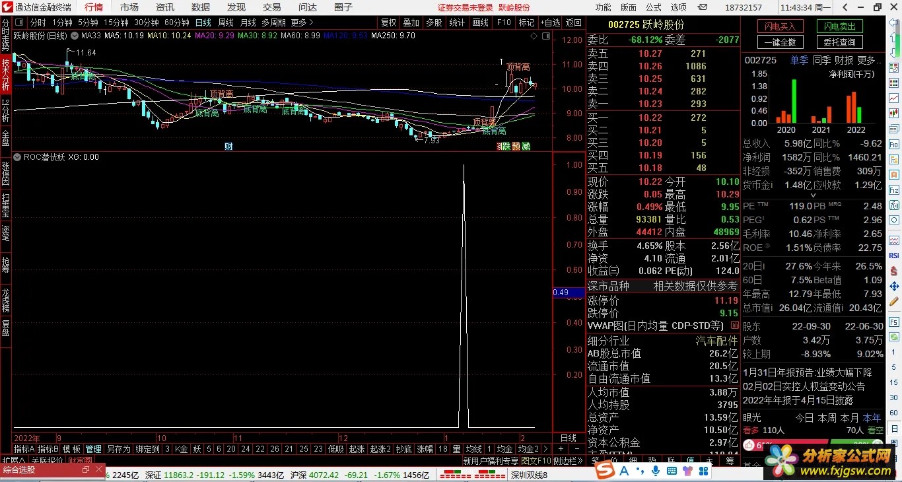Select the 周线 period
This screenshot has height=482, width=902.
click(x=226, y=22)
